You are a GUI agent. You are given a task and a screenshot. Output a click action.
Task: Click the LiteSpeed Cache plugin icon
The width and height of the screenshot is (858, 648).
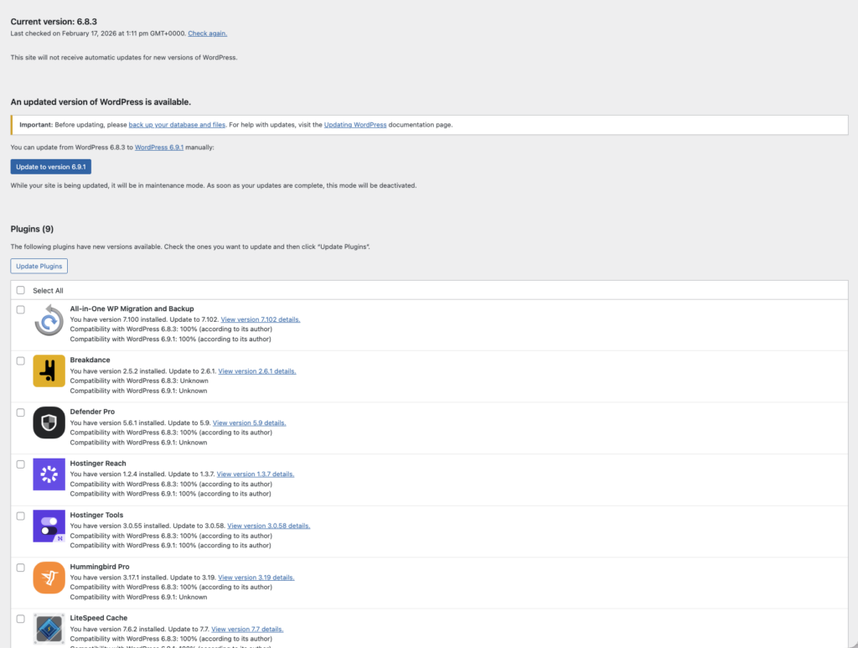click(49, 629)
